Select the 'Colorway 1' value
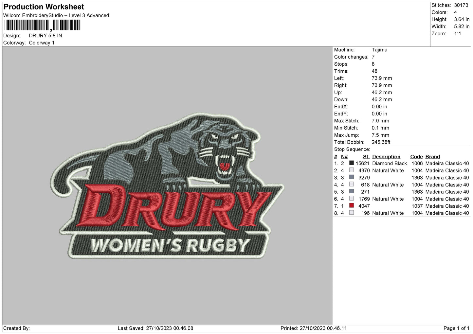This screenshot has height=334, width=473. [x=42, y=43]
